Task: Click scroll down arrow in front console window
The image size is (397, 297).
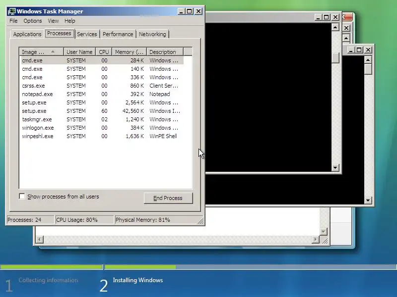Action: pos(335,167)
